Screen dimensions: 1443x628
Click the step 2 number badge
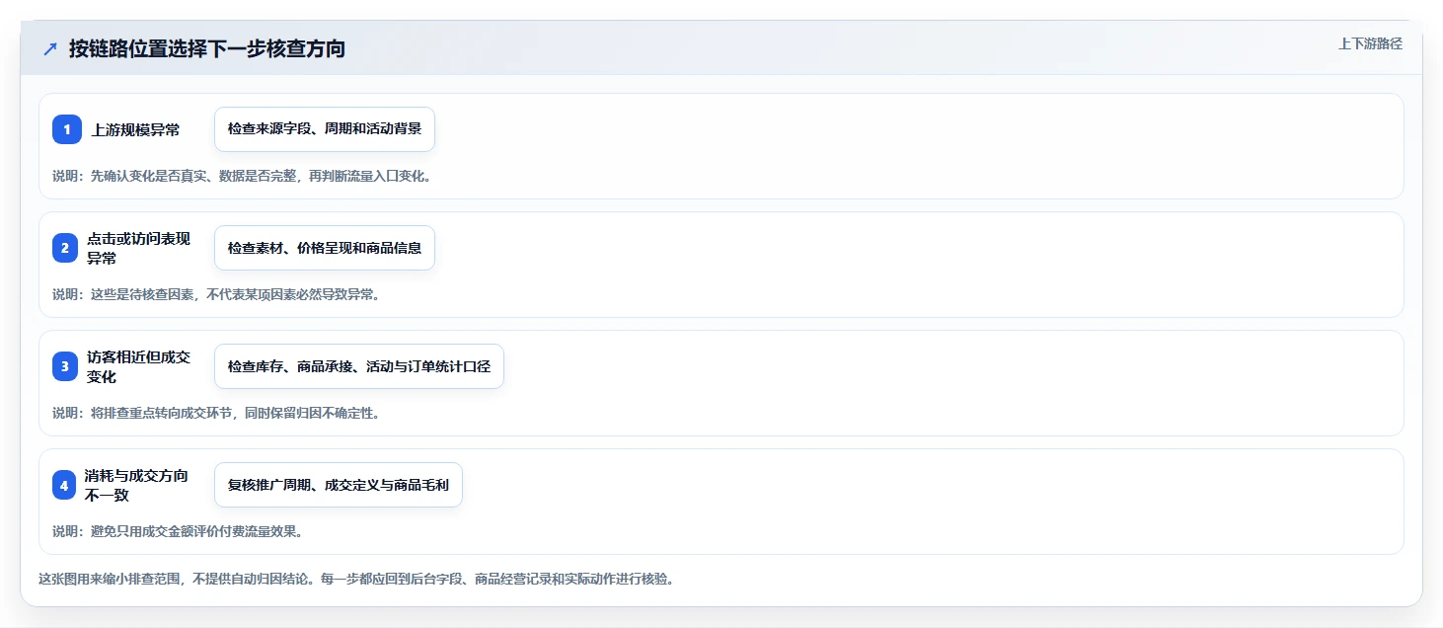click(x=65, y=248)
